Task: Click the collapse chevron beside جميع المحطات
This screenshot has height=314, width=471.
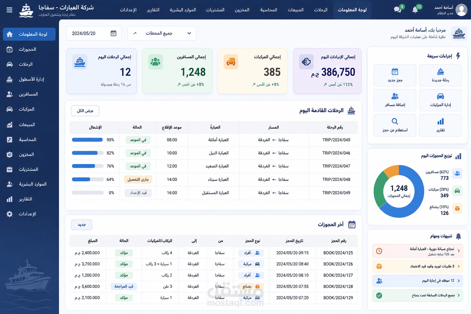Action: pyautogui.click(x=135, y=33)
